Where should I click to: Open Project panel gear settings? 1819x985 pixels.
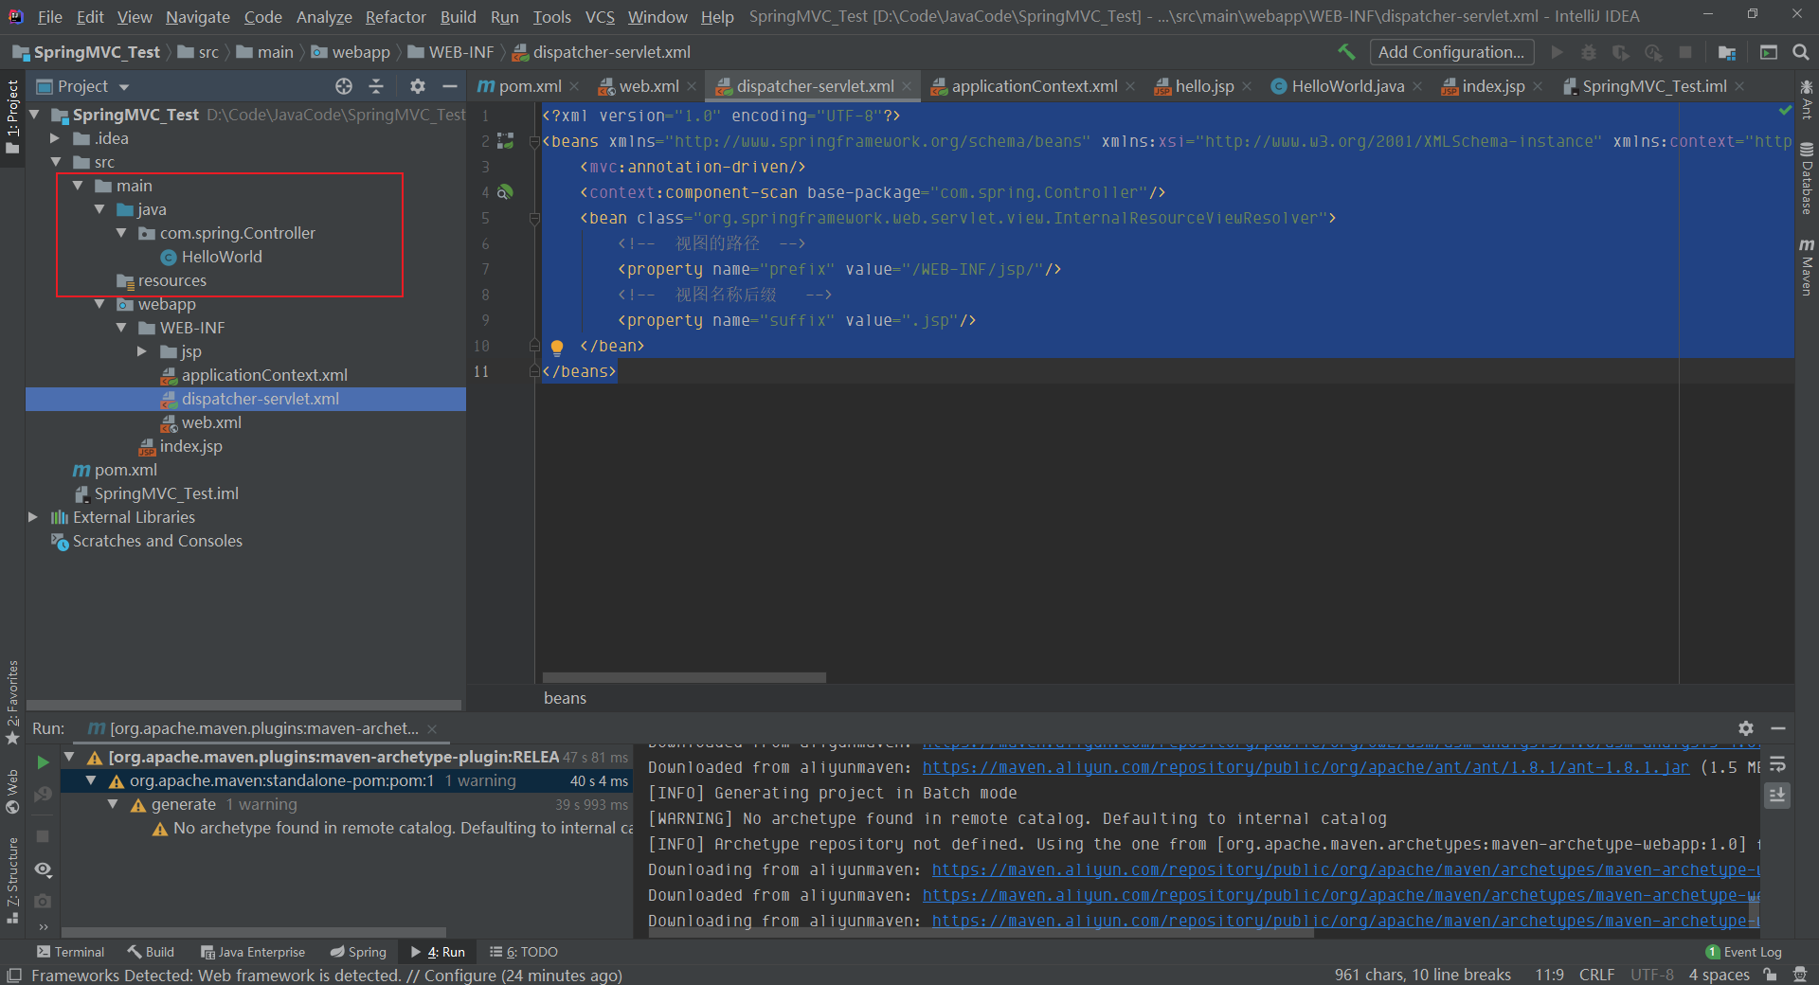[x=418, y=86]
